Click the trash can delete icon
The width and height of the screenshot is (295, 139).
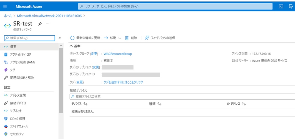pos(127,38)
